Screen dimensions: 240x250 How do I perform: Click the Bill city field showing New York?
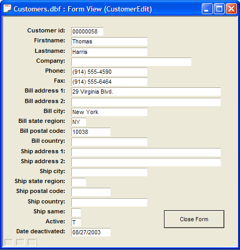[x=109, y=112]
